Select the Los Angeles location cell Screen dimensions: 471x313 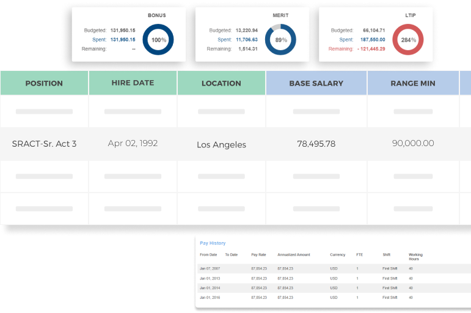pos(221,145)
